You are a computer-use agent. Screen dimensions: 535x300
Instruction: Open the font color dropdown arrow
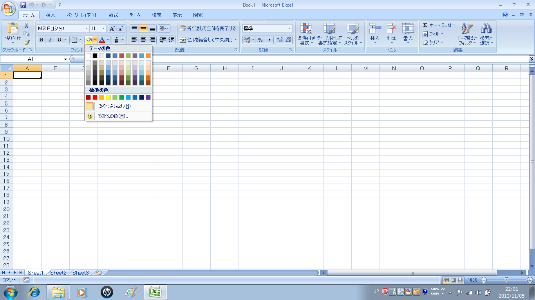(108, 40)
